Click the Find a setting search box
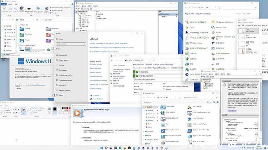Screen dimensions: 268x150 (71, 44)
